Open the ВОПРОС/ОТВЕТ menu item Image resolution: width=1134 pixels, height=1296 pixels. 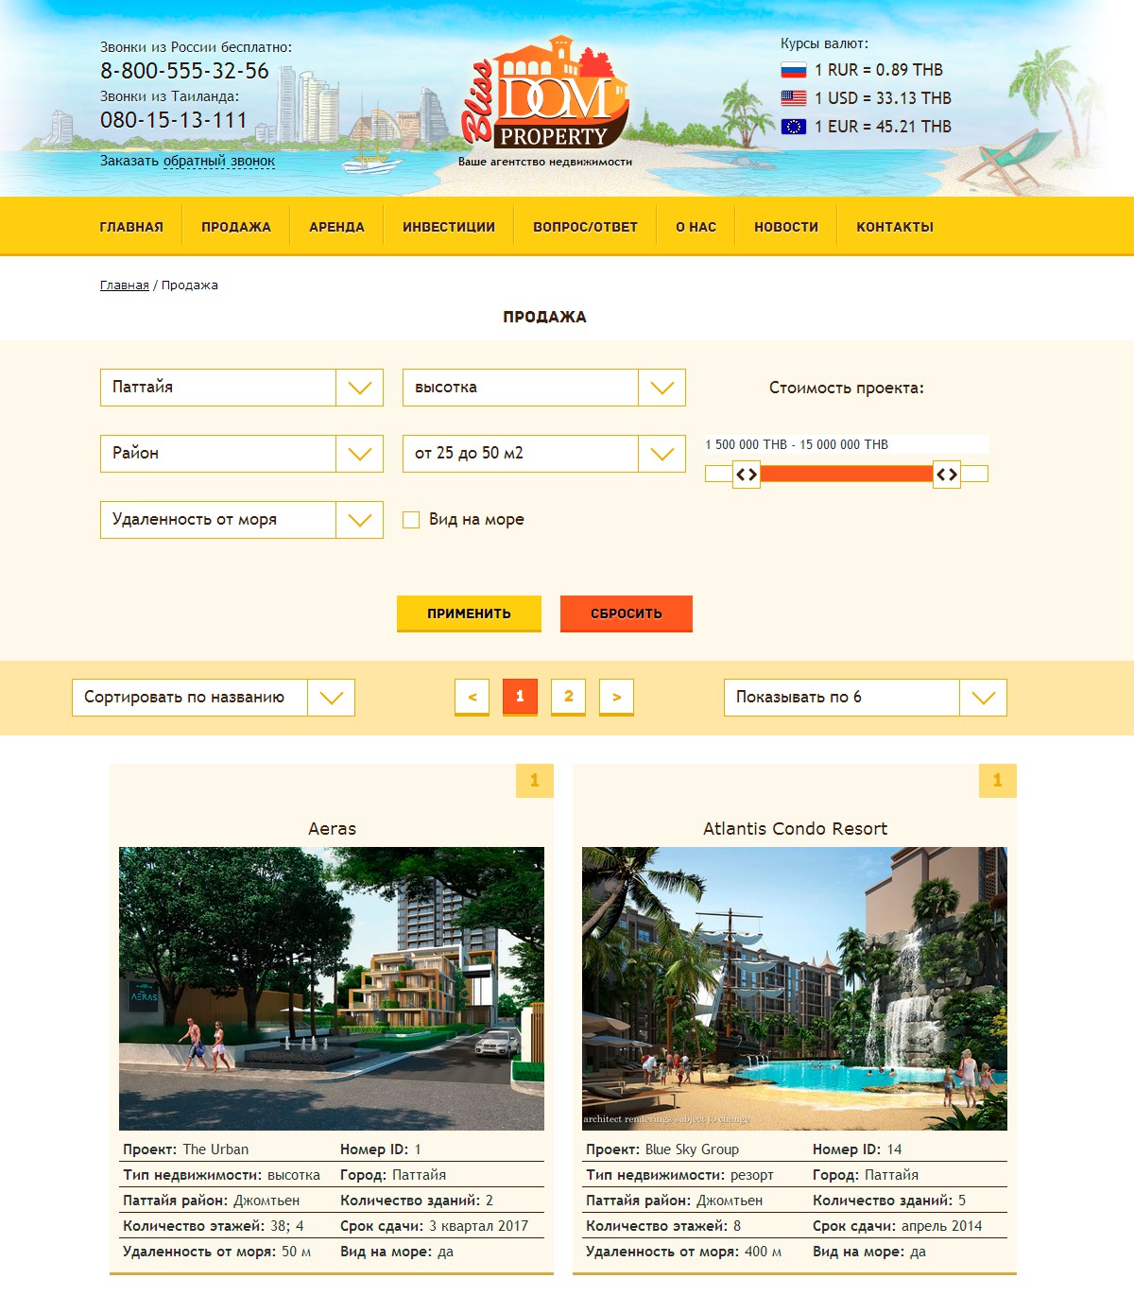[585, 227]
